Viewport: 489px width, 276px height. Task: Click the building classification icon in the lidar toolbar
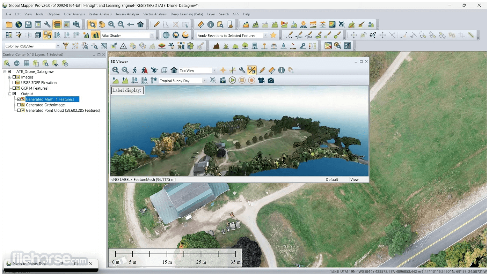255,46
